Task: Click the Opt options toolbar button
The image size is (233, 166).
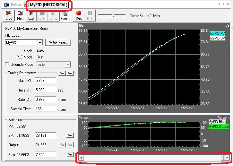Action: [x=9, y=15]
